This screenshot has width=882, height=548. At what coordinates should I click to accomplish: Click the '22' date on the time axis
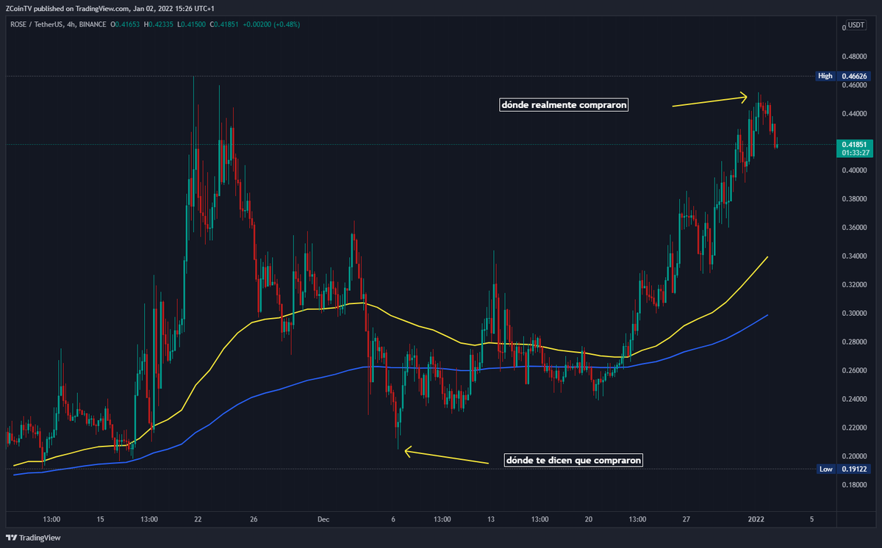click(x=198, y=519)
